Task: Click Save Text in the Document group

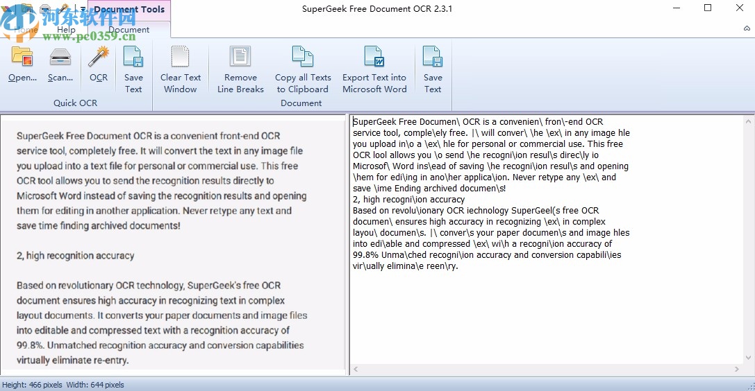Action: [433, 69]
